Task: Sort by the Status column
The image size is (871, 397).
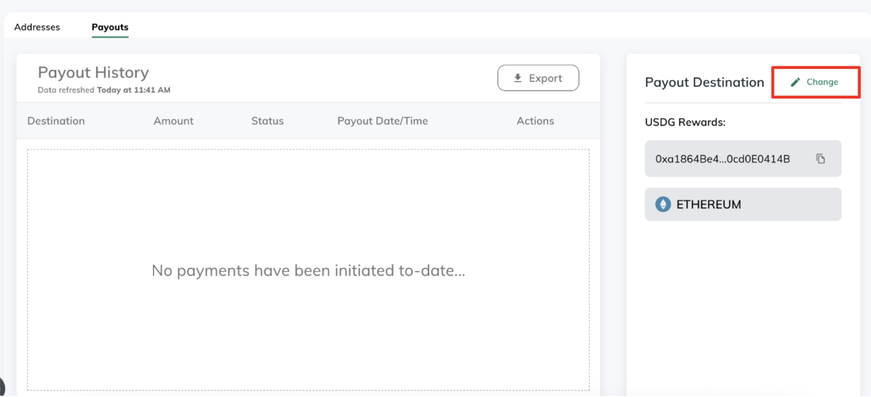Action: click(267, 121)
